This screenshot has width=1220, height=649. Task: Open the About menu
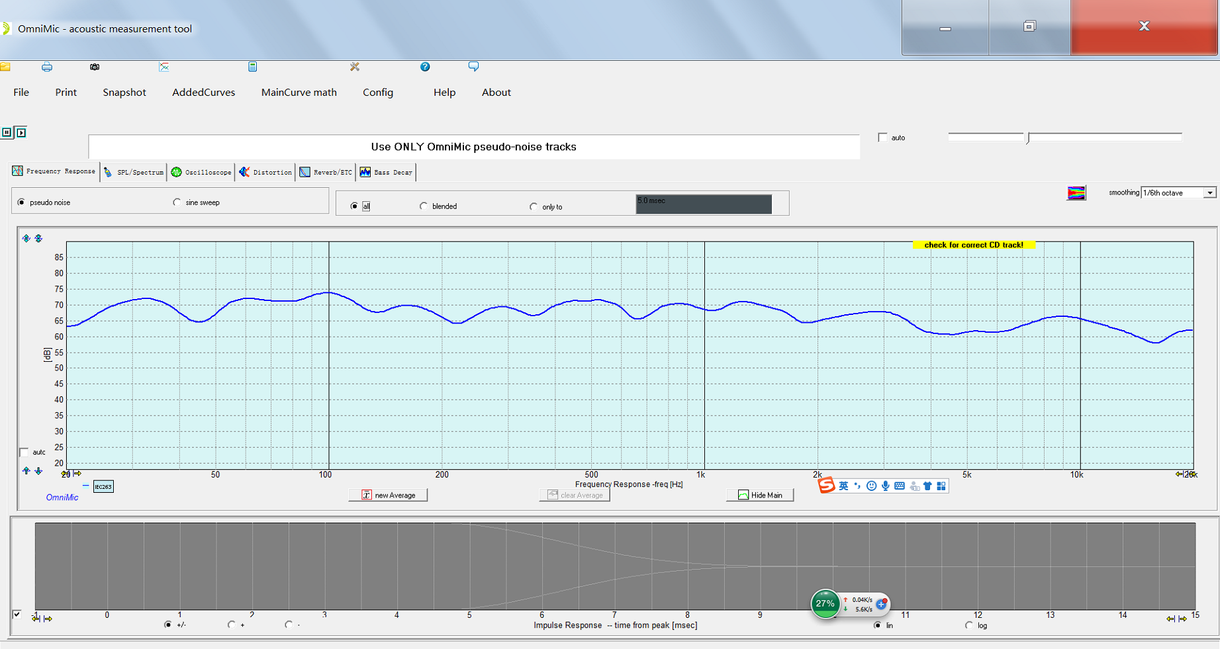(496, 93)
